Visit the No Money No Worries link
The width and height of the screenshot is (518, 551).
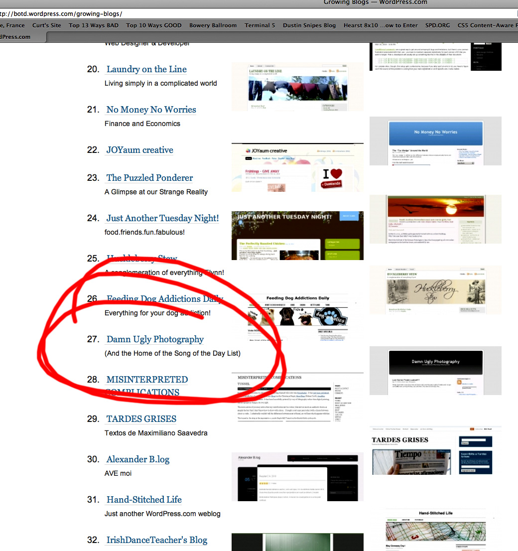pos(151,110)
